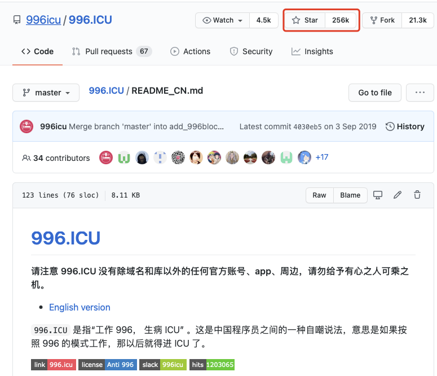Viewport: 437px width, 376px height.
Task: Click the license Anti 996 badge
Action: (108, 365)
